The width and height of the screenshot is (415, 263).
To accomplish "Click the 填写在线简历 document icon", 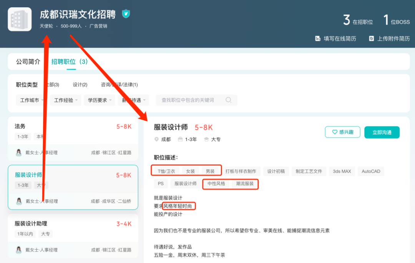I will tap(318, 39).
